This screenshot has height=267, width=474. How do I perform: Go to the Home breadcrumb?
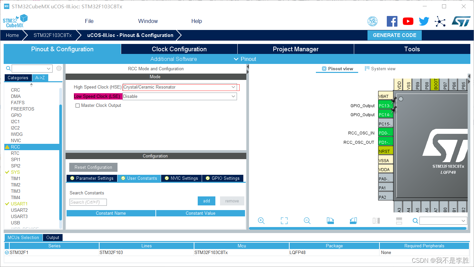12,35
